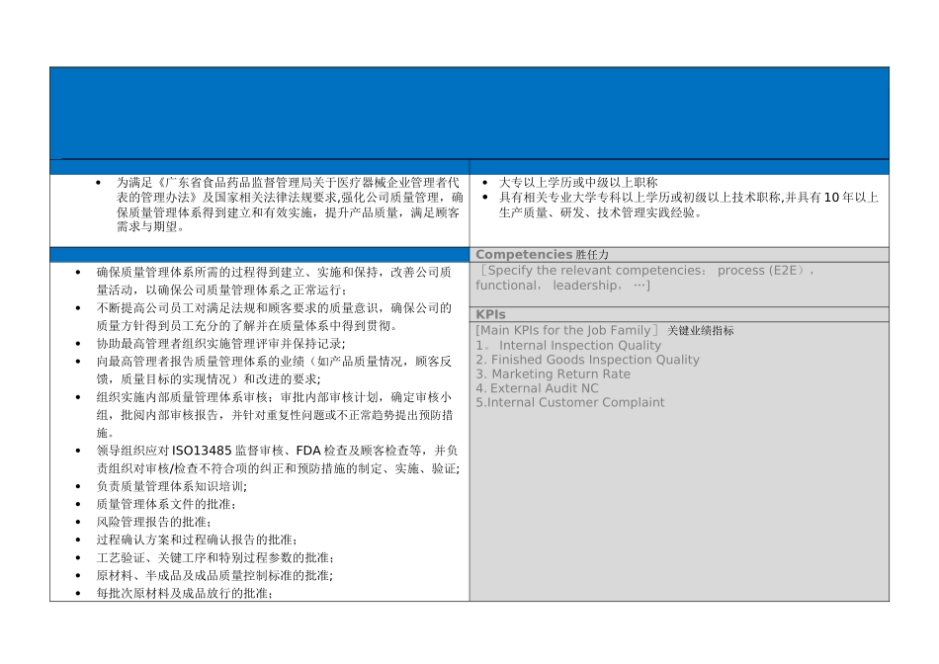Select '3. Marketing Return Rate' text
Image resolution: width=939 pixels, height=664 pixels.
click(x=553, y=374)
